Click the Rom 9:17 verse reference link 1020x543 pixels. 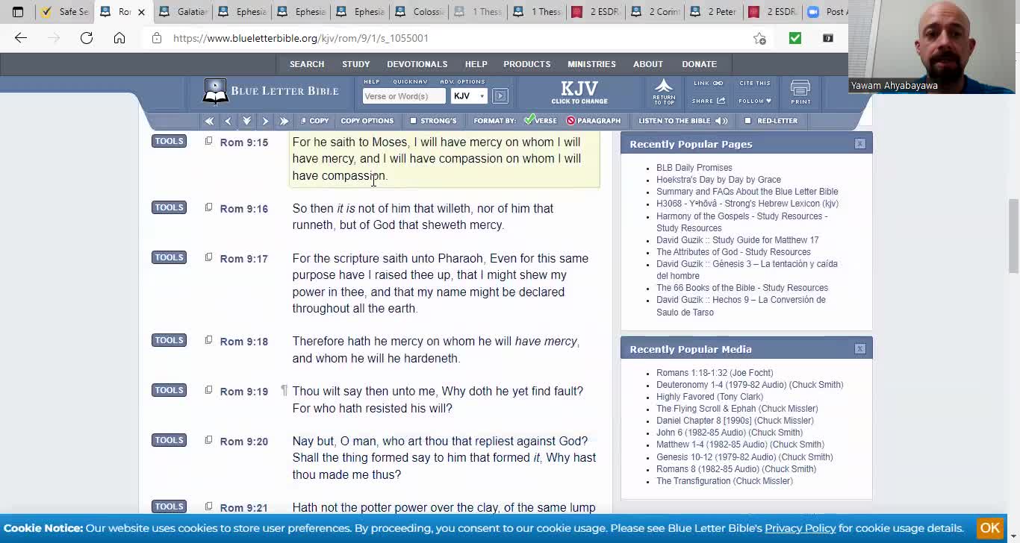[243, 259]
